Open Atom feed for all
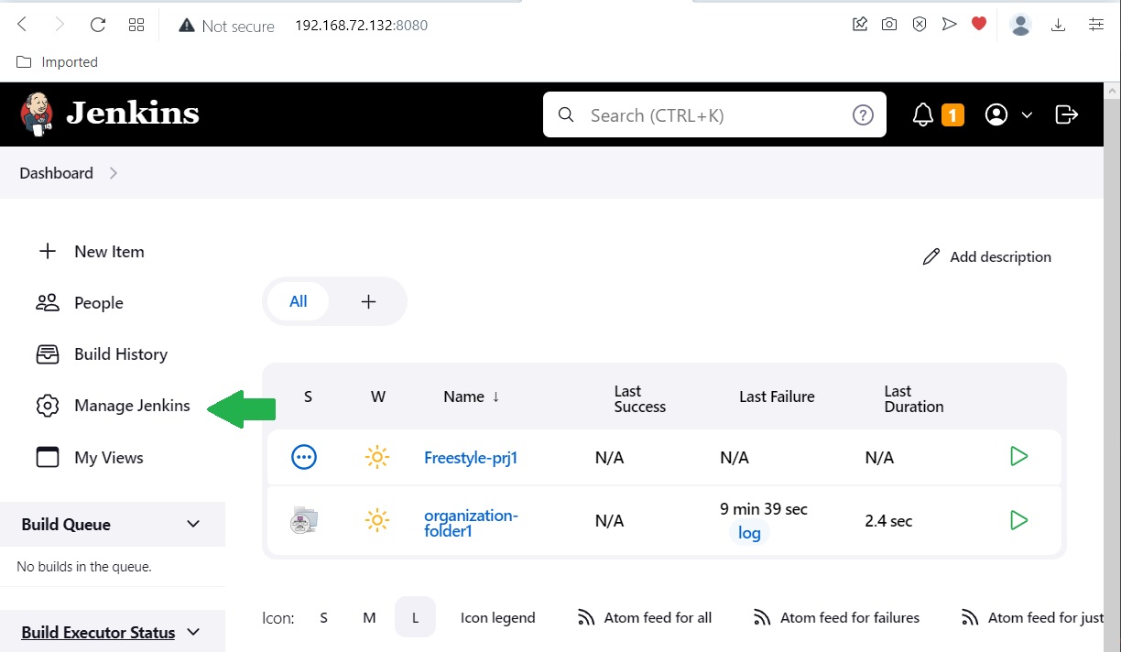Viewport: 1121px width, 652px height. click(x=645, y=618)
